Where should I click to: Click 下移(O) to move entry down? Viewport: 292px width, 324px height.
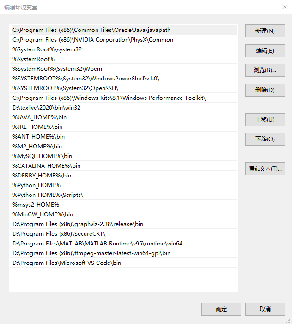coord(265,139)
